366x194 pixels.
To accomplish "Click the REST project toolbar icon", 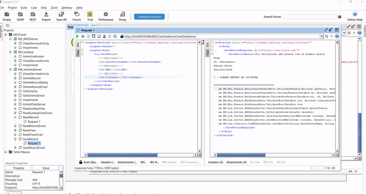I will 33,16.
